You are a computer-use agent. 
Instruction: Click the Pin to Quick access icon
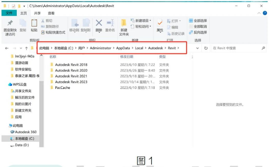point(10,23)
